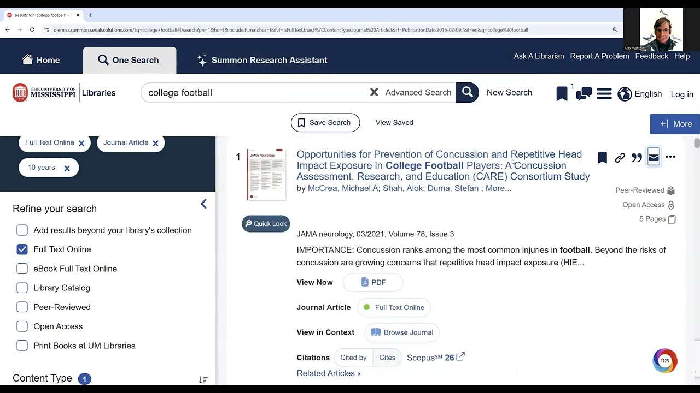Open saved items bookmark folder in header

click(x=562, y=94)
